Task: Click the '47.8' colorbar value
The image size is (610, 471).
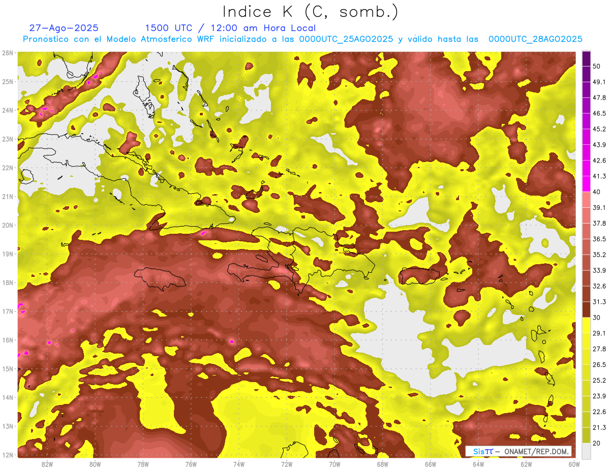Action: coord(599,98)
